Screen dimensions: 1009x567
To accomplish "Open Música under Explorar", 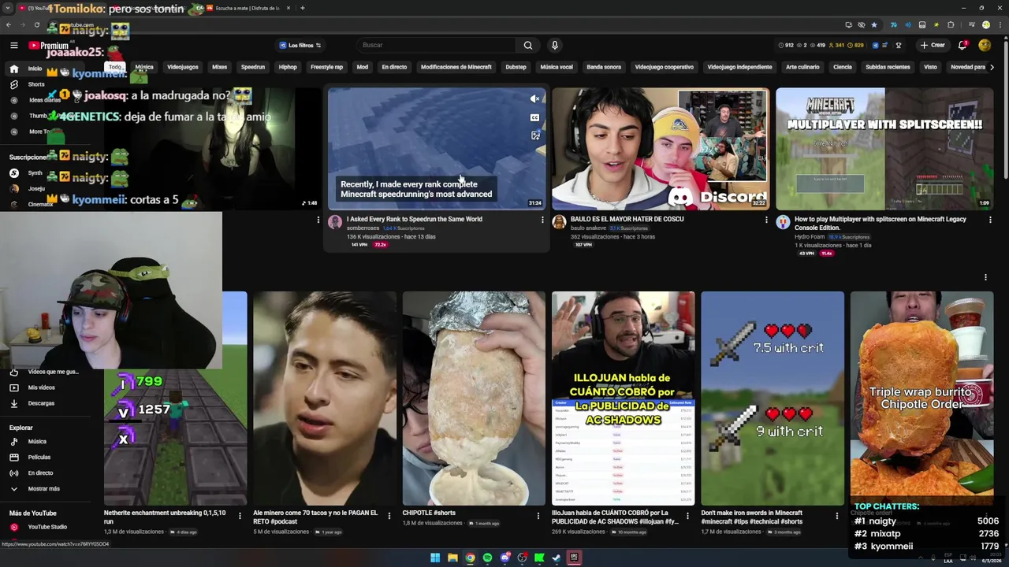I will click(37, 442).
